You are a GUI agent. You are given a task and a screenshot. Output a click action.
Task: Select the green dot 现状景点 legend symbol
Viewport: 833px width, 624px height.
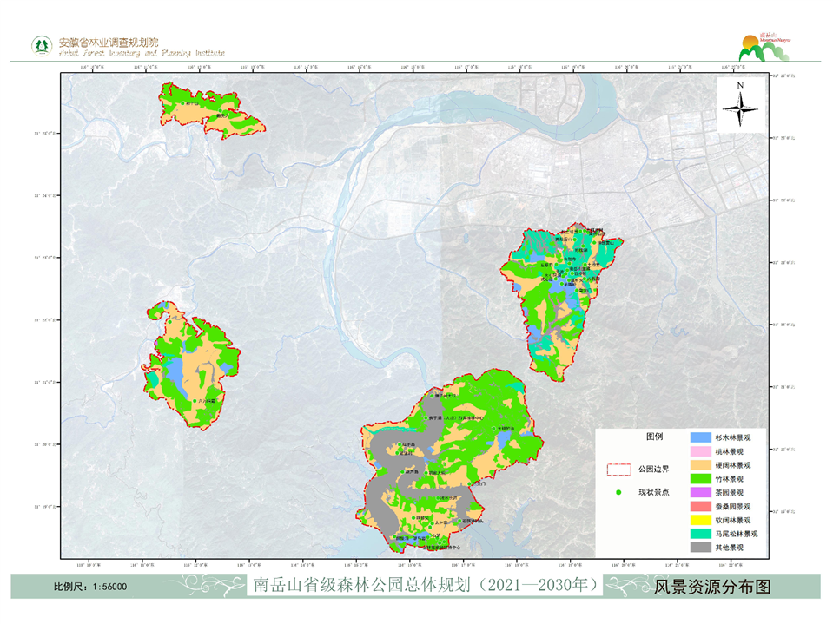click(618, 492)
